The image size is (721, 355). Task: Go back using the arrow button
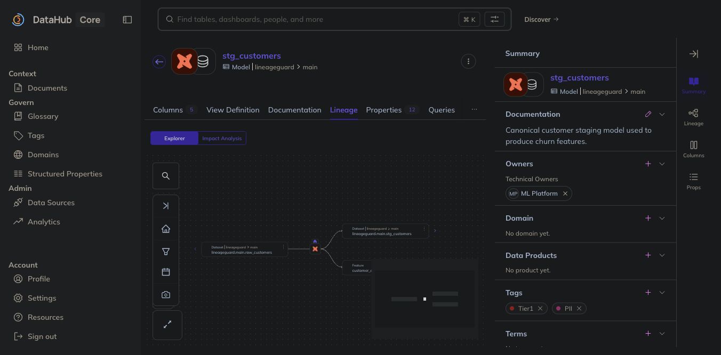point(159,62)
